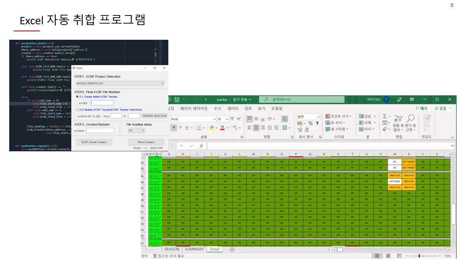Switch to Page Break Preview in status bar
457x261 pixels.
pos(399,256)
